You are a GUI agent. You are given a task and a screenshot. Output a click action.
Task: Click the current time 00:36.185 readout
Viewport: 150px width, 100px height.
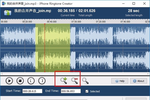coord(66,11)
